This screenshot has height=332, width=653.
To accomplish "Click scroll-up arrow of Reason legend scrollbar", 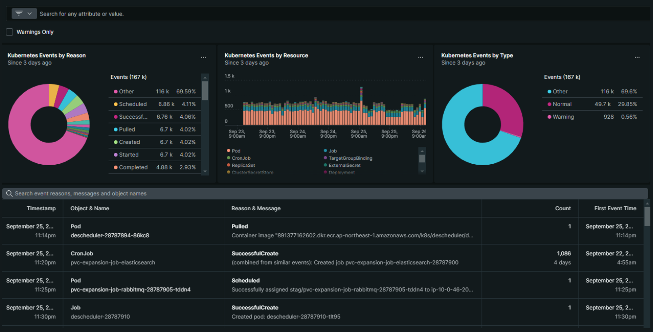I will [205, 77].
